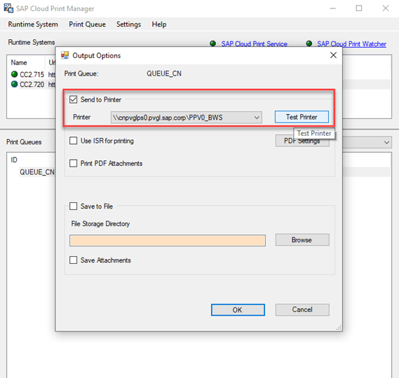Open the Print Queue menu
Screen dimensions: 399x378
87,24
